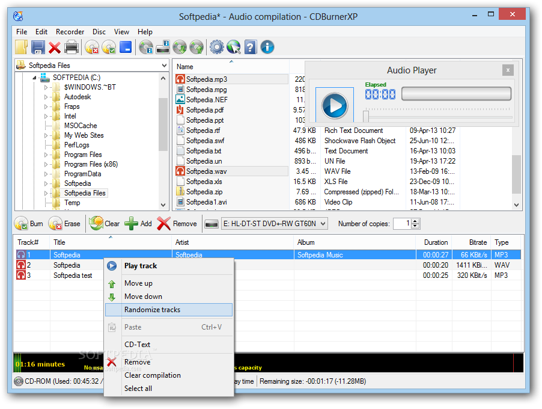Choose Select all from context menu
542x409 pixels.
[169, 389]
